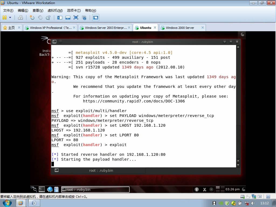Minimize the root:.ruby.bin terminal window
276x207 pixels.
[225, 42]
